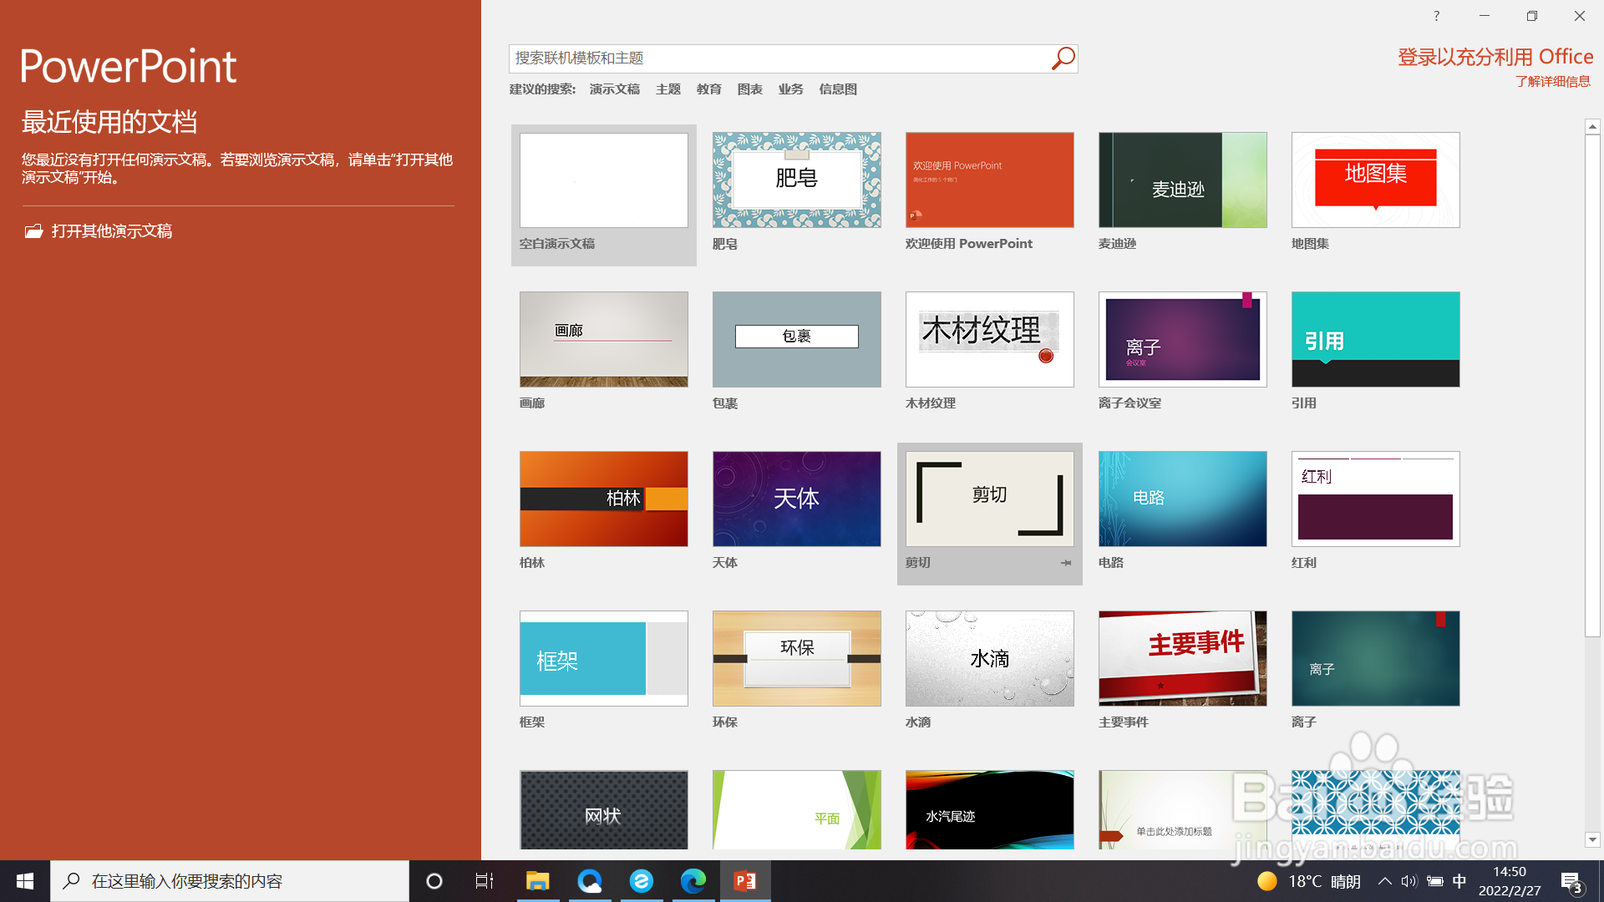The height and width of the screenshot is (902, 1604).
Task: Click the volume speaker tray icon
Action: [1409, 881]
